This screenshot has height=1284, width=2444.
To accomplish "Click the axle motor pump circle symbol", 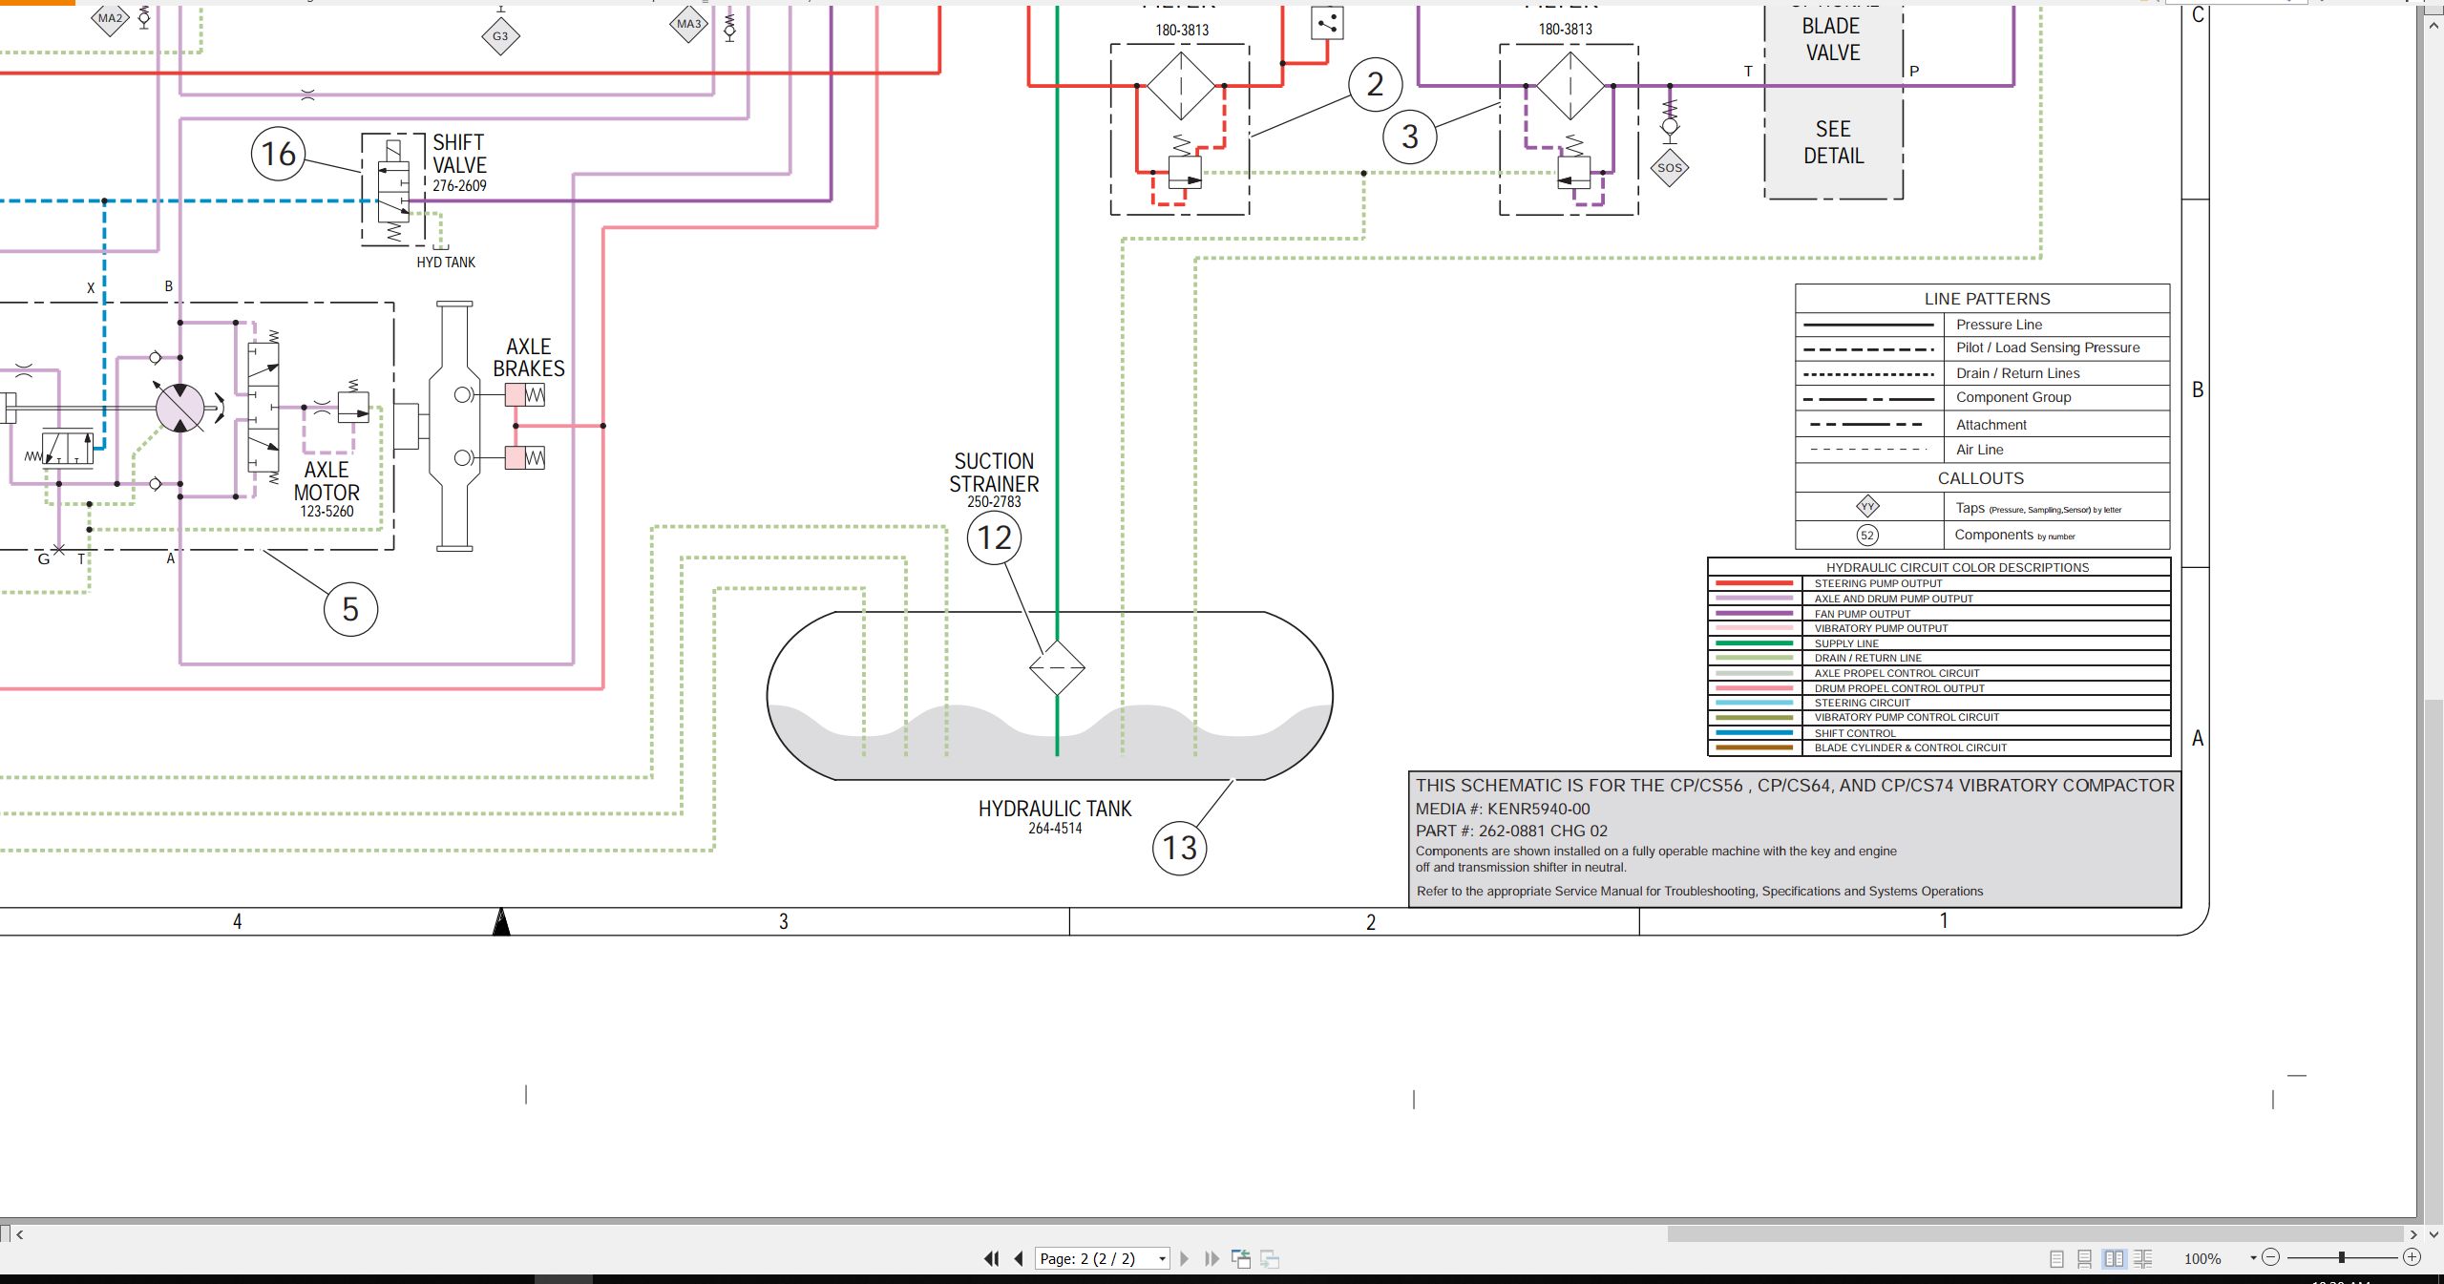I will coord(180,409).
